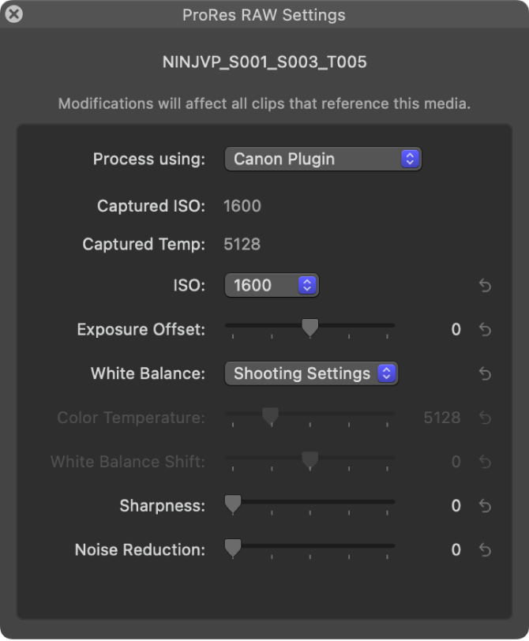Reset the White Balance setting
Image resolution: width=529 pixels, height=641 pixels.
coord(486,374)
